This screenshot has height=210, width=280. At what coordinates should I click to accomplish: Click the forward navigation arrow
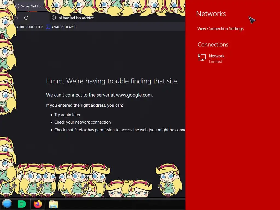click(x=17, y=18)
